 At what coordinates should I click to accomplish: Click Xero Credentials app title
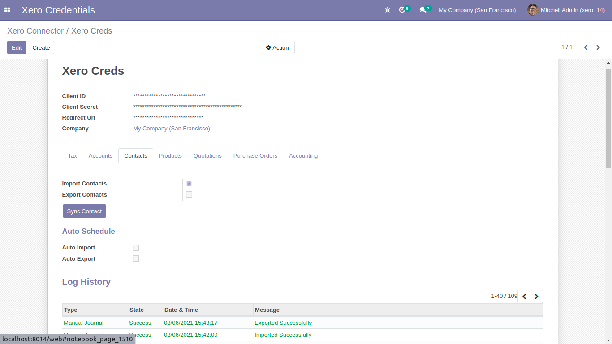pyautogui.click(x=58, y=10)
